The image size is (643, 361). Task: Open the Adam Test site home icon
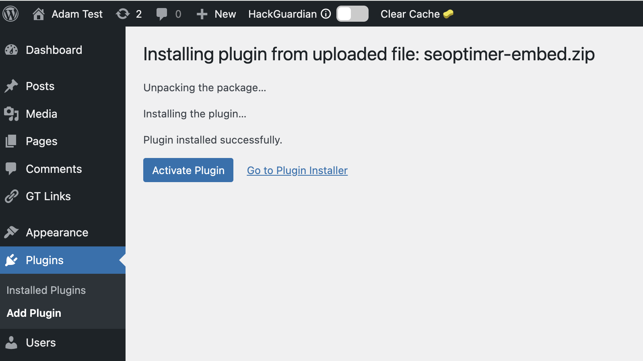click(39, 14)
